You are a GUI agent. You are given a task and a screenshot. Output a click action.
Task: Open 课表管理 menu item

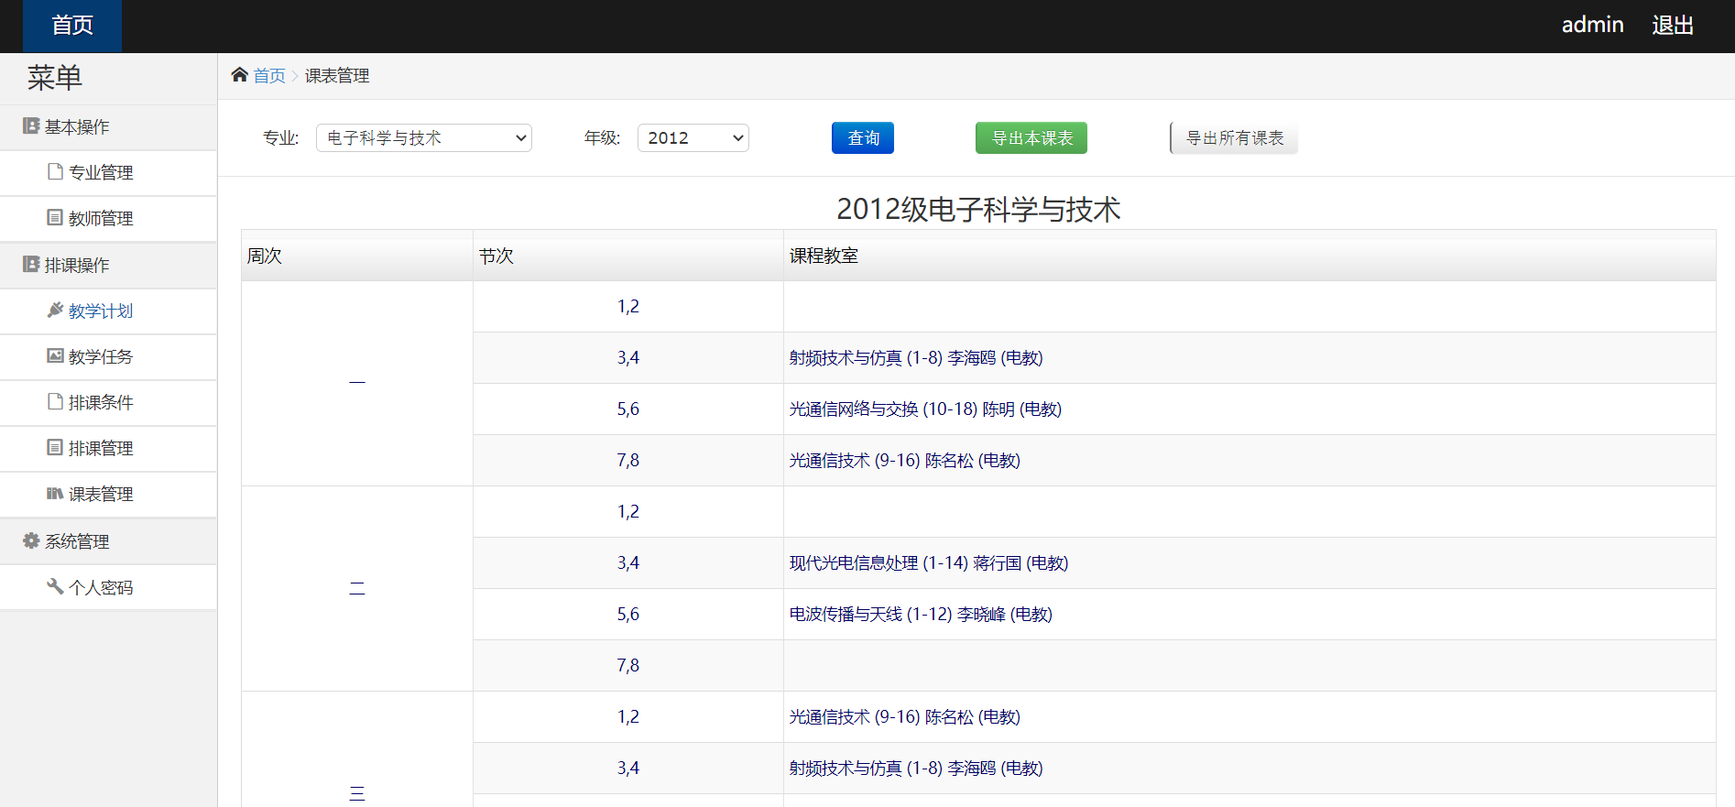[x=108, y=495]
